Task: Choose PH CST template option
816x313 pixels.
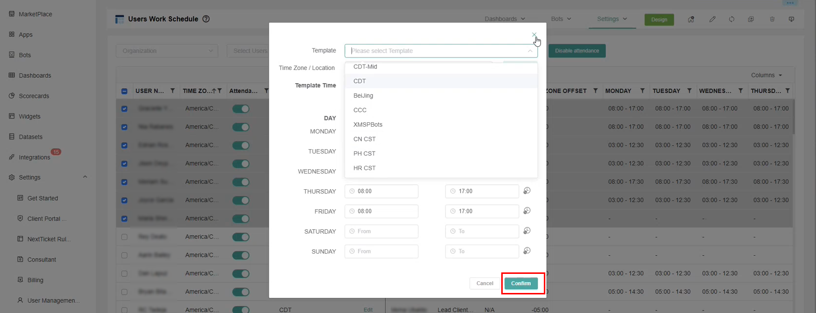Action: coord(441,153)
